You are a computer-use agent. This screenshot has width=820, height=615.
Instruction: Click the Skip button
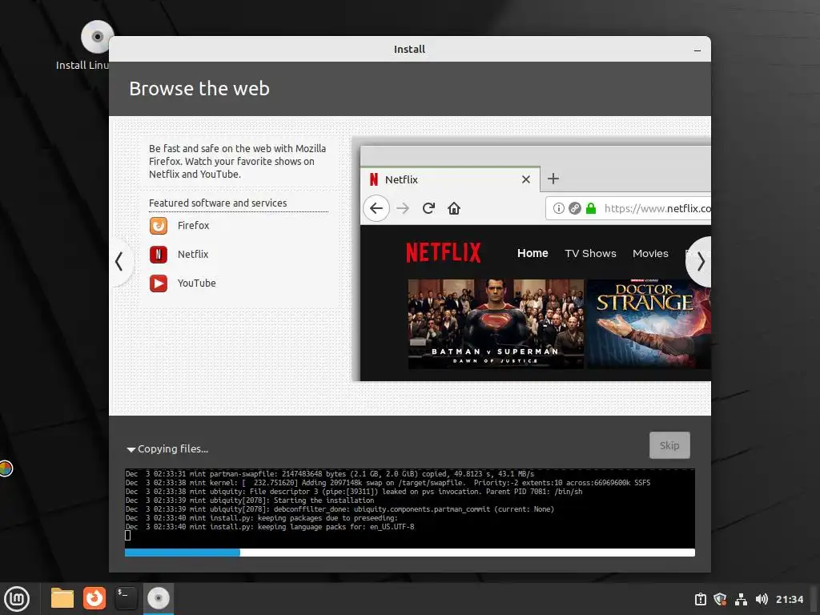(x=669, y=445)
